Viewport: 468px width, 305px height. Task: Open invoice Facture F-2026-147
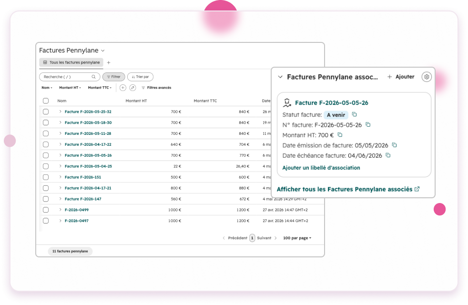[x=83, y=199]
